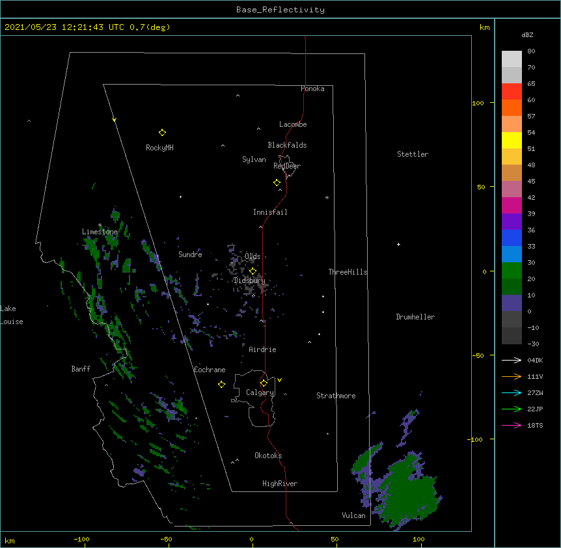
Task: Click the Innisfail city label
Action: 270,212
